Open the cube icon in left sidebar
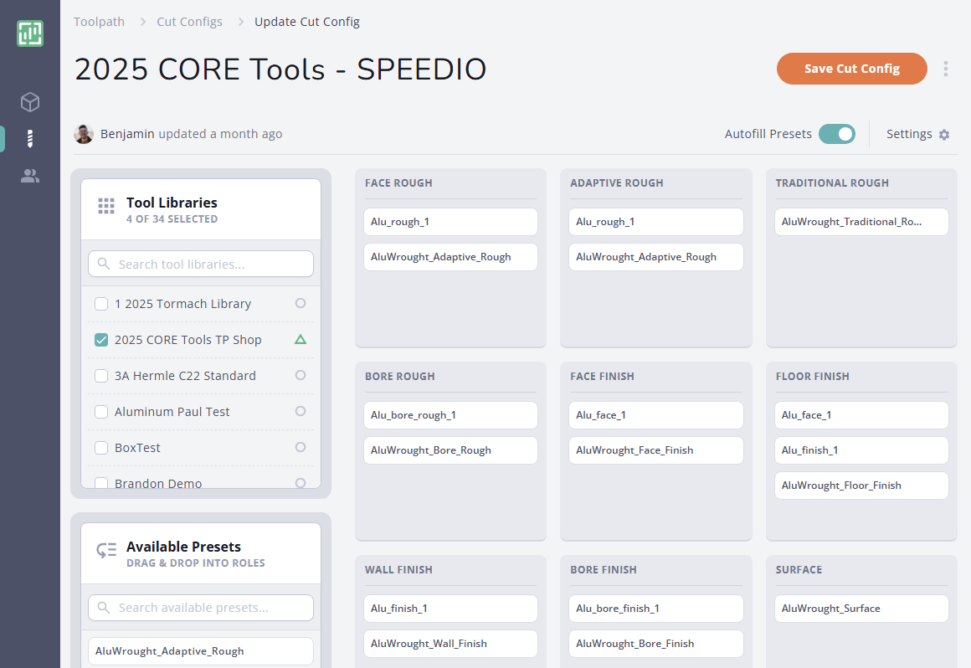The image size is (971, 668). click(29, 101)
